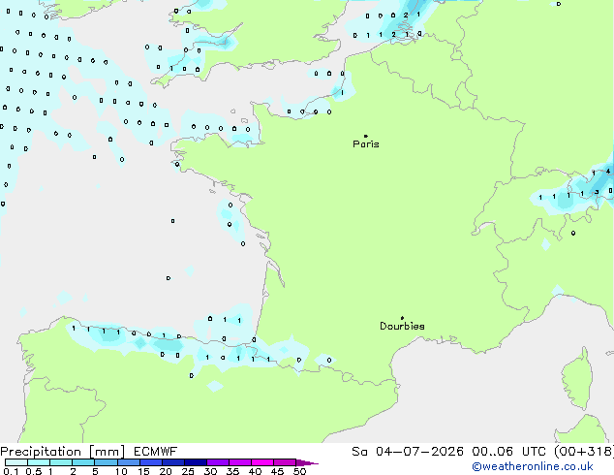Image resolution: width=614 pixels, height=475 pixels.
Task: Pick the 25–30 mm dark blue swatch
Action: click(x=196, y=462)
